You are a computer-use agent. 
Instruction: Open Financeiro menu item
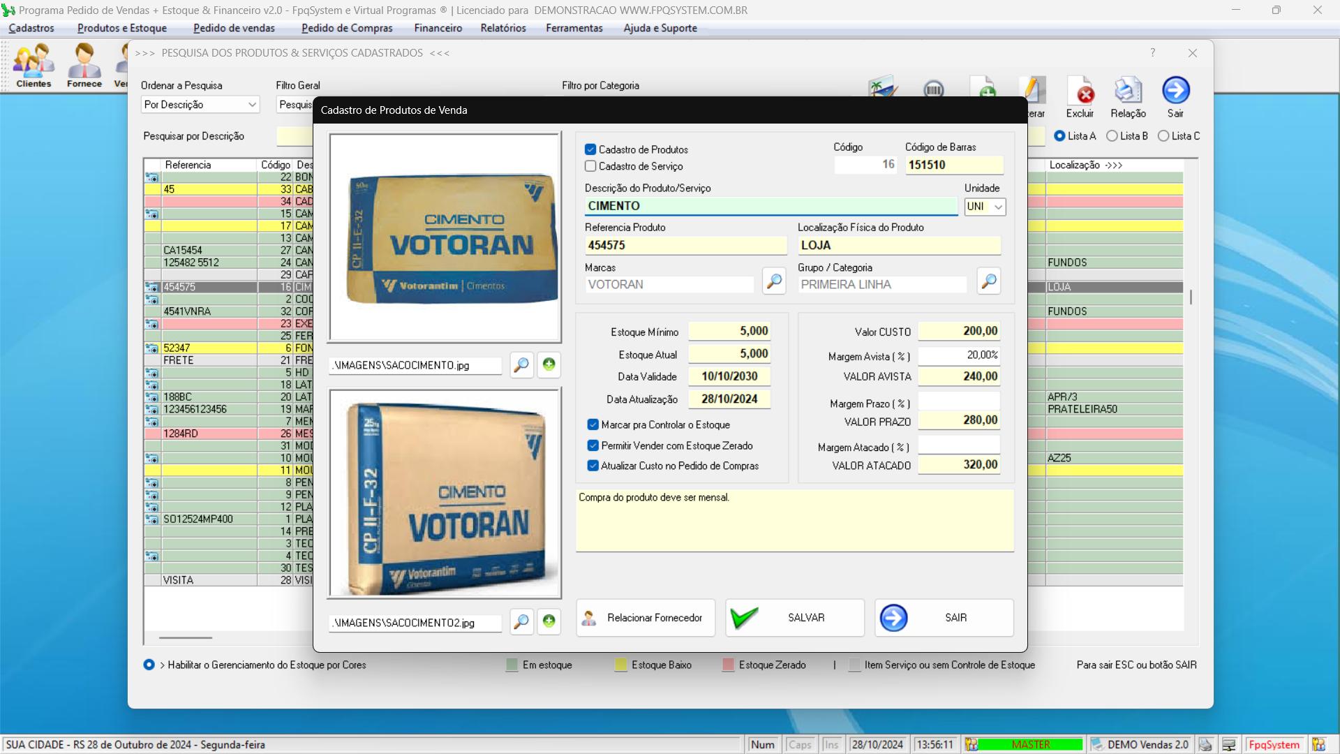[437, 28]
